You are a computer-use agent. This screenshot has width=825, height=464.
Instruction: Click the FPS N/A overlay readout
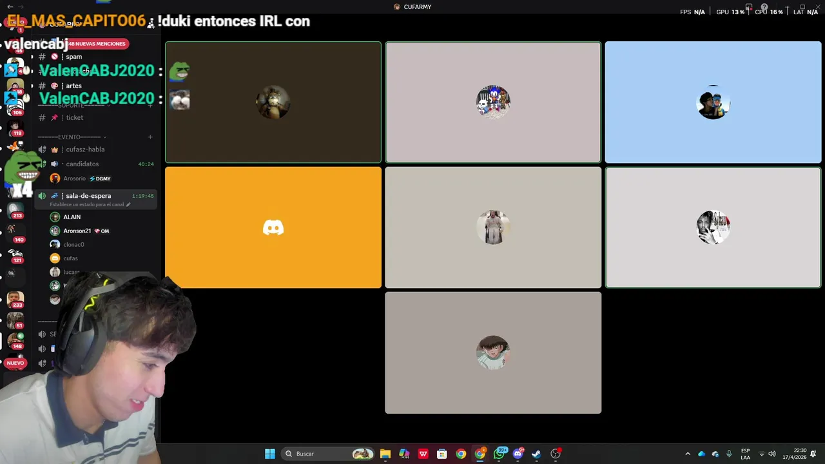pos(692,12)
